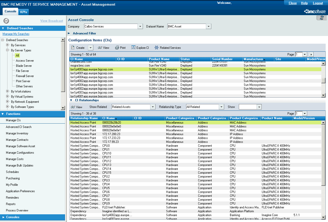Click the relationships table scroll-down arrow
This screenshot has width=328, height=222.
(323, 217)
